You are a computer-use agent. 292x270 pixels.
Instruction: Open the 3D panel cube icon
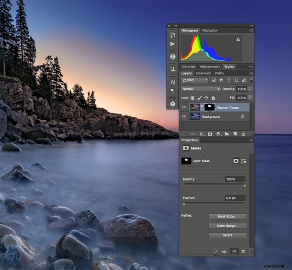[173, 104]
